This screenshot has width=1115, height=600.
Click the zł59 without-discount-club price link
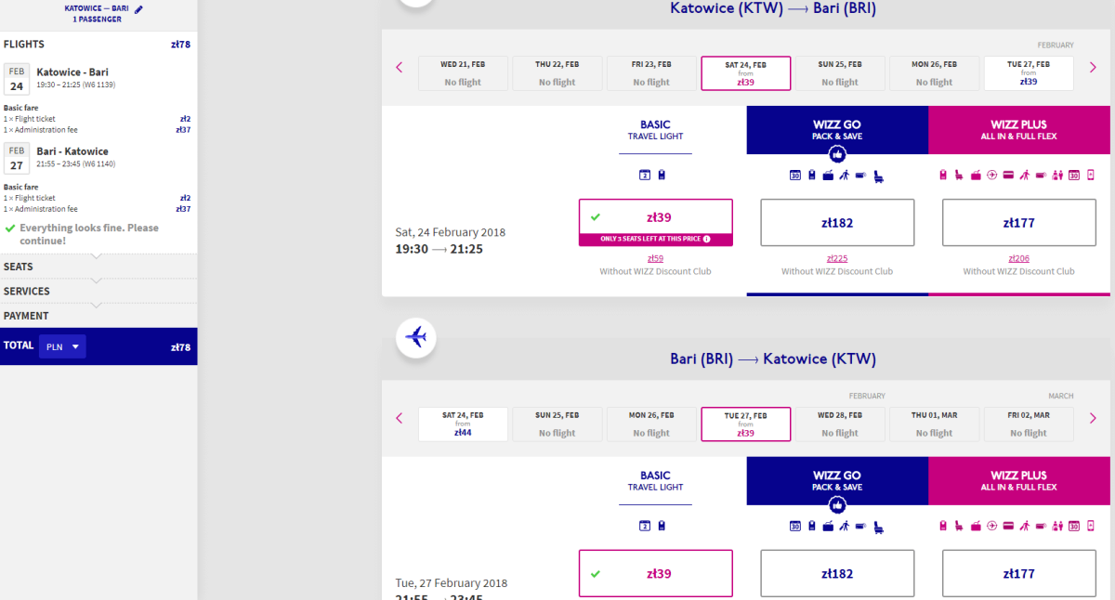pyautogui.click(x=655, y=258)
